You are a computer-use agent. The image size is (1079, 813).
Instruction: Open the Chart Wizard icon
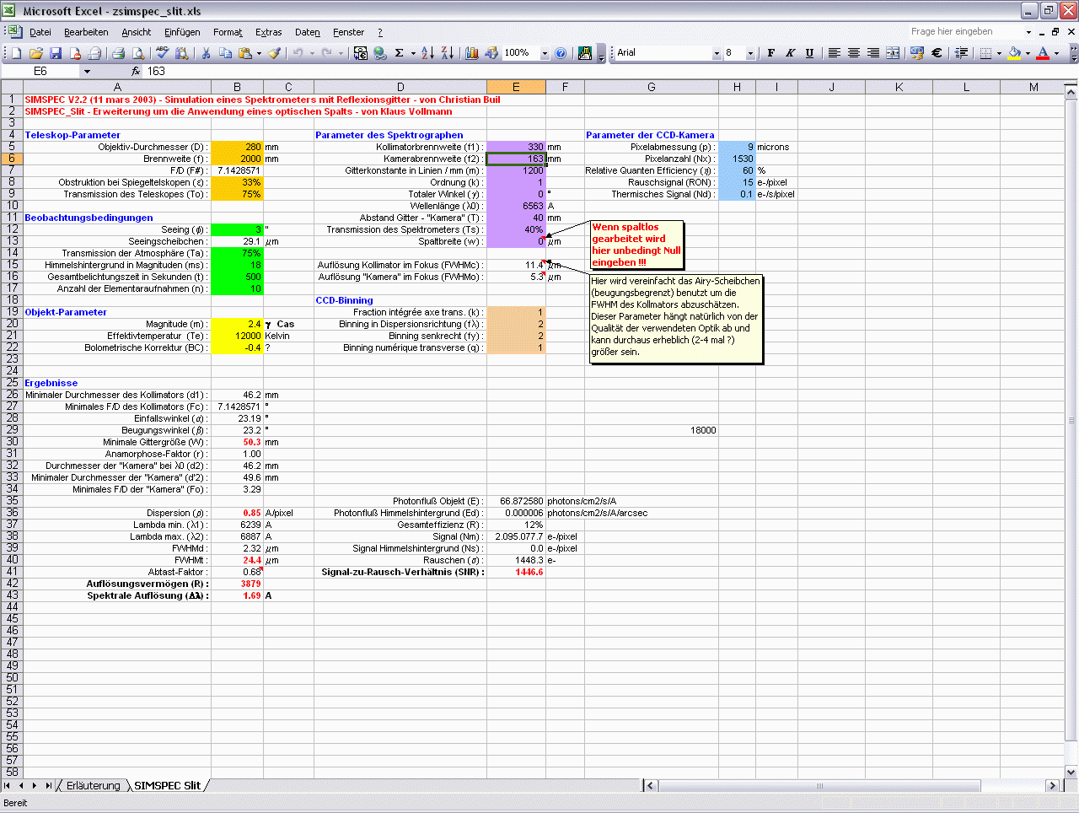[x=471, y=53]
